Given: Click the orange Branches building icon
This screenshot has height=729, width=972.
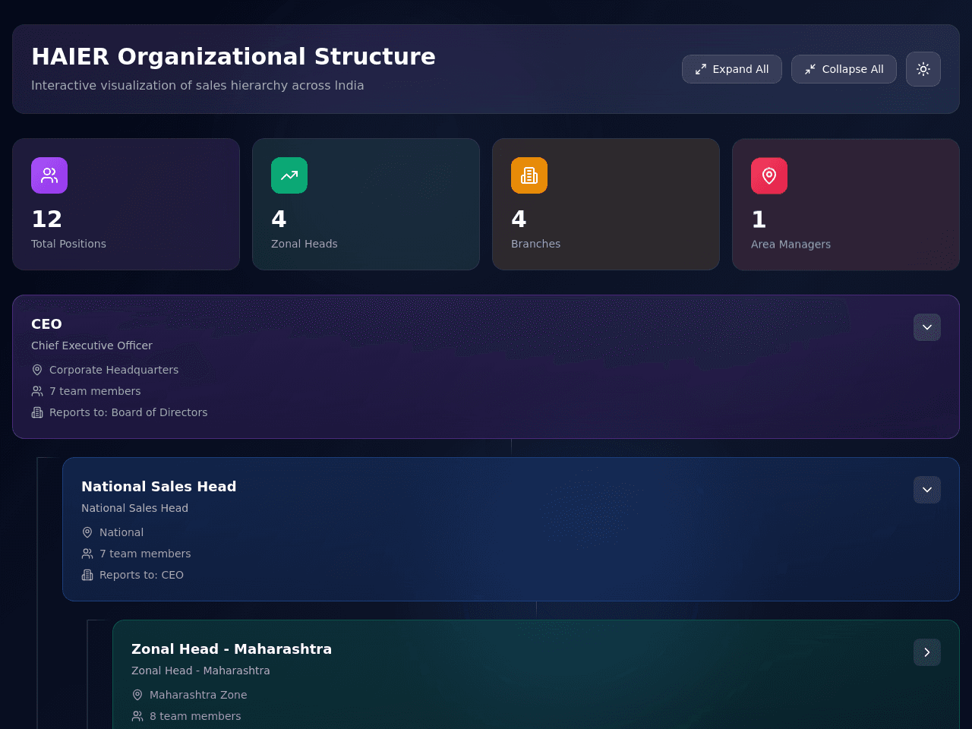Looking at the screenshot, I should tap(529, 175).
